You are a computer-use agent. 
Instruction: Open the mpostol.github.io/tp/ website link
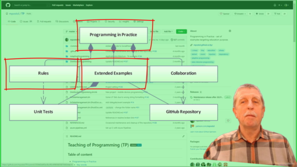(203, 45)
